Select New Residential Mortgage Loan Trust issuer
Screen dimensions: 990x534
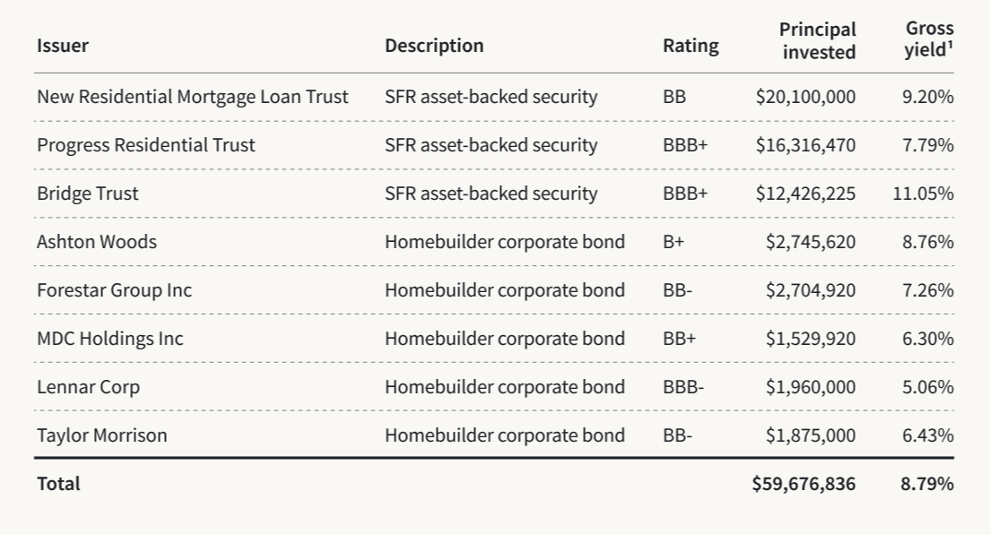coord(192,97)
